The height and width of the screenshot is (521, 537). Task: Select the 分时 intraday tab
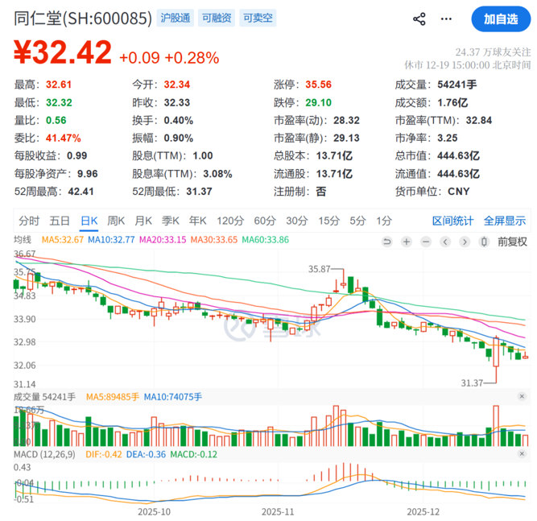29,221
